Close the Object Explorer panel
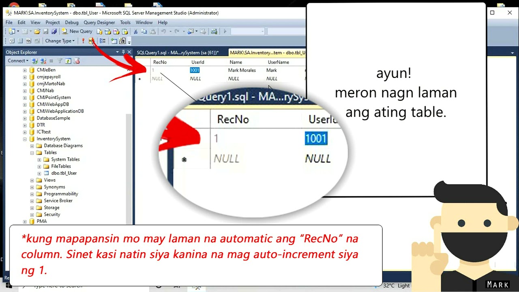 point(129,52)
